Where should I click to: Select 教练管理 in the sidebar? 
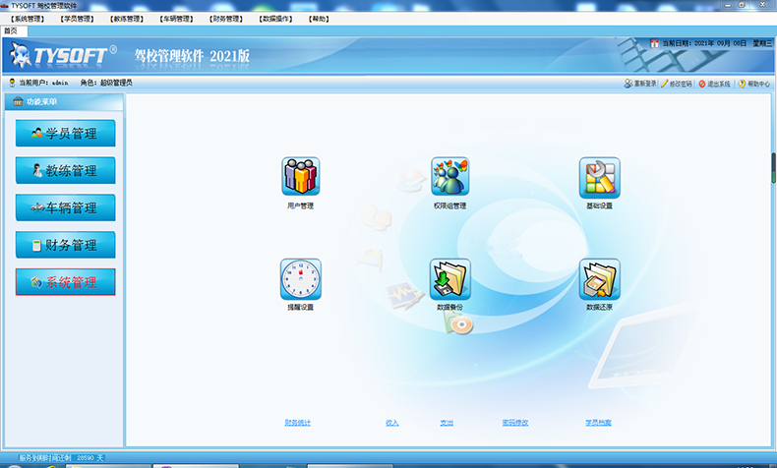(x=65, y=170)
